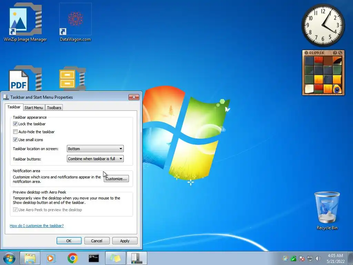Click the toucan eye puzzle tile

tap(337, 89)
